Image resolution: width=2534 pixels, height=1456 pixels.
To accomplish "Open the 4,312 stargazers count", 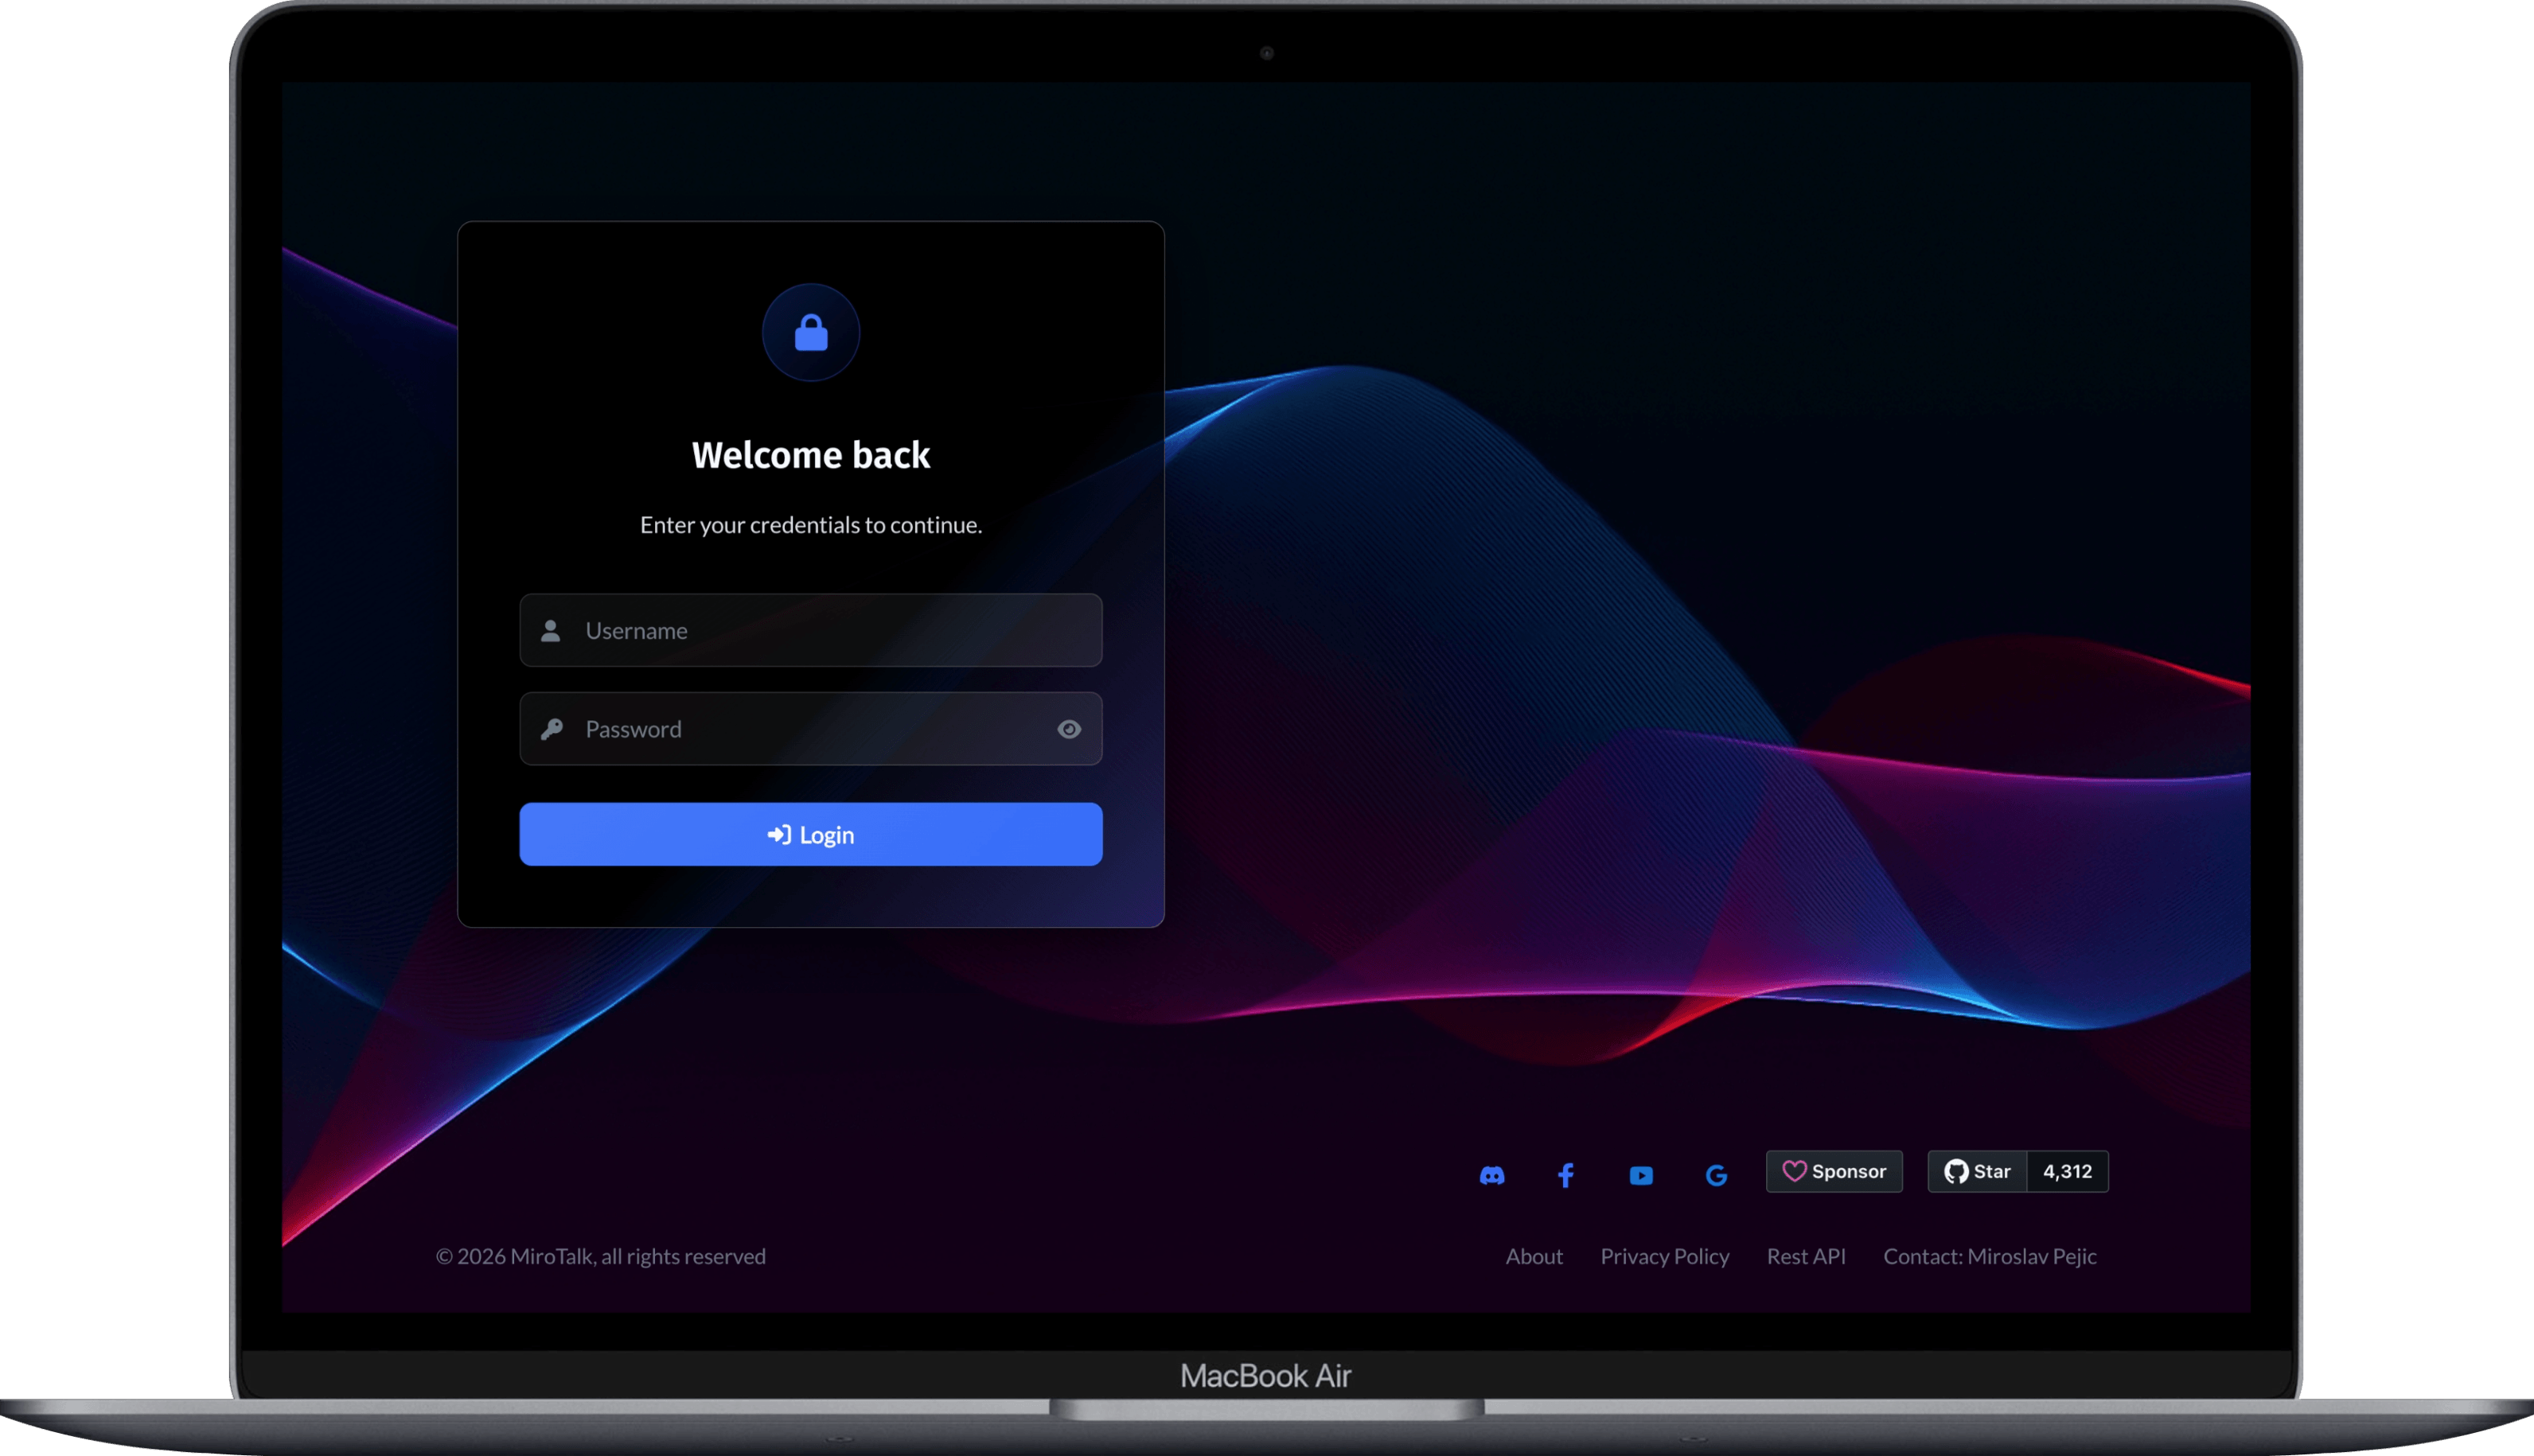I will pyautogui.click(x=2067, y=1171).
